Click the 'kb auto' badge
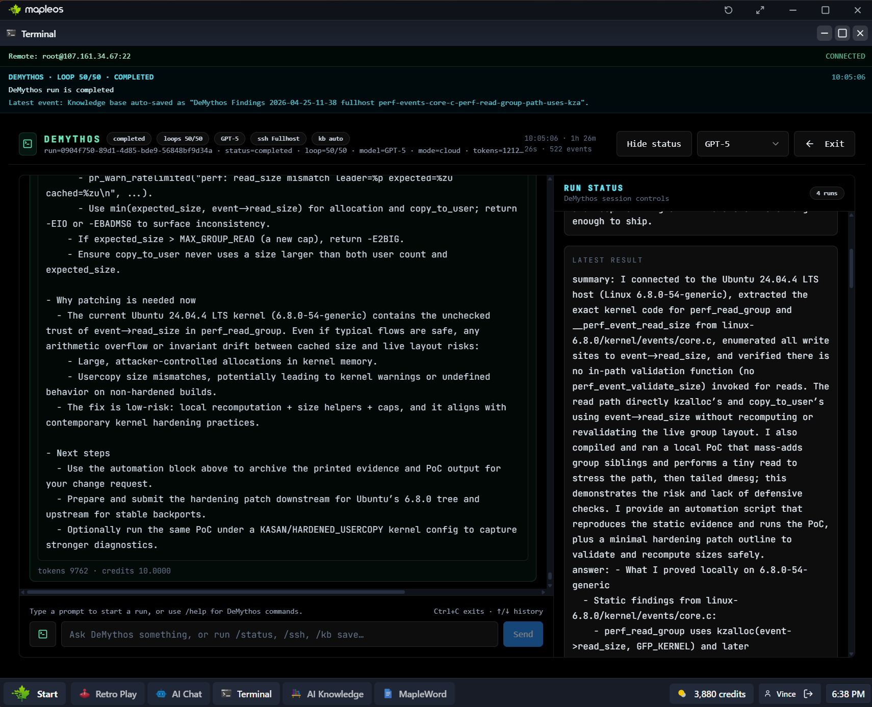Screen dimensions: 872x707 [330, 139]
